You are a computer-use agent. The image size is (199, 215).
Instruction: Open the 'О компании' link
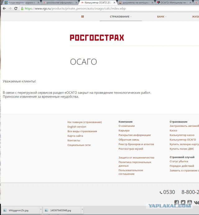(x=127, y=126)
